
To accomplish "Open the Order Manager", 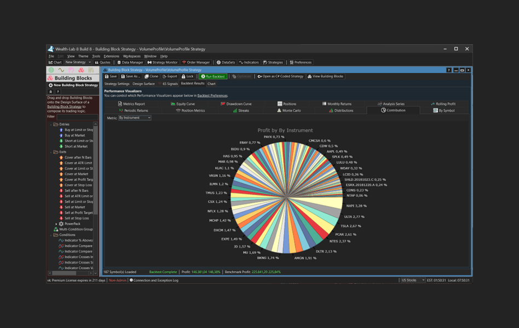I will tap(196, 62).
